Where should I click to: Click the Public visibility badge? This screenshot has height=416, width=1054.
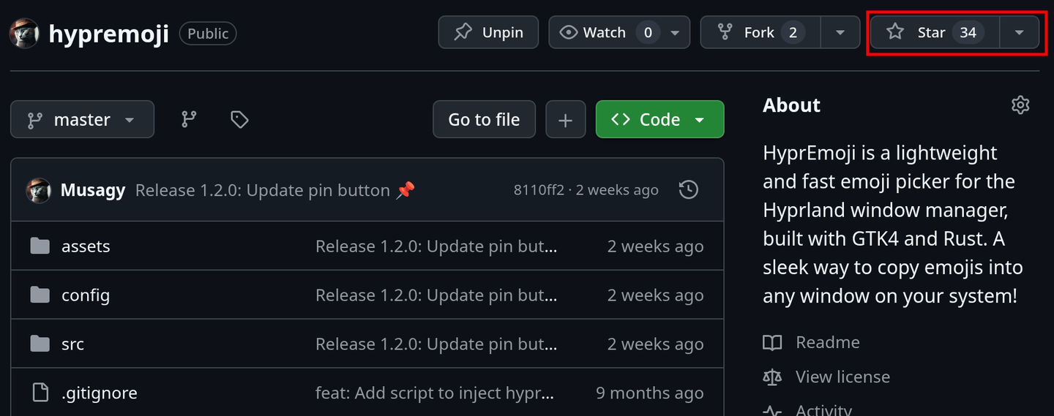pyautogui.click(x=208, y=34)
